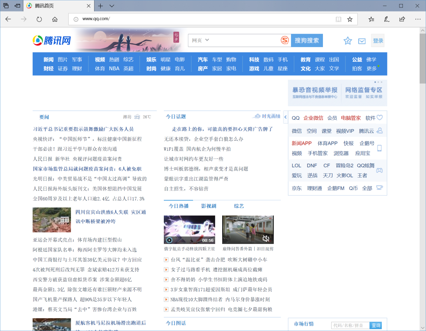This screenshot has height=331, width=426.
Task: Open the 暴恐音视频举报 banner
Action: click(x=315, y=92)
